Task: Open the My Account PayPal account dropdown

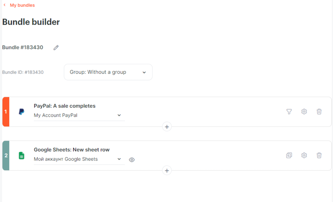Action: click(79, 115)
